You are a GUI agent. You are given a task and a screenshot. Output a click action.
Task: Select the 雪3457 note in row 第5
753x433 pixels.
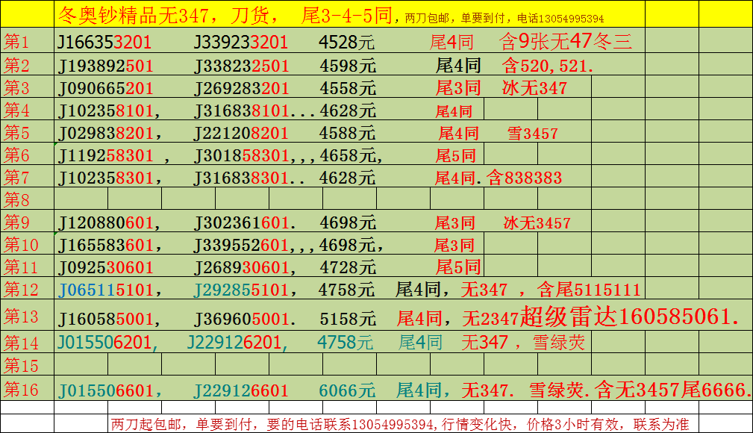[532, 134]
